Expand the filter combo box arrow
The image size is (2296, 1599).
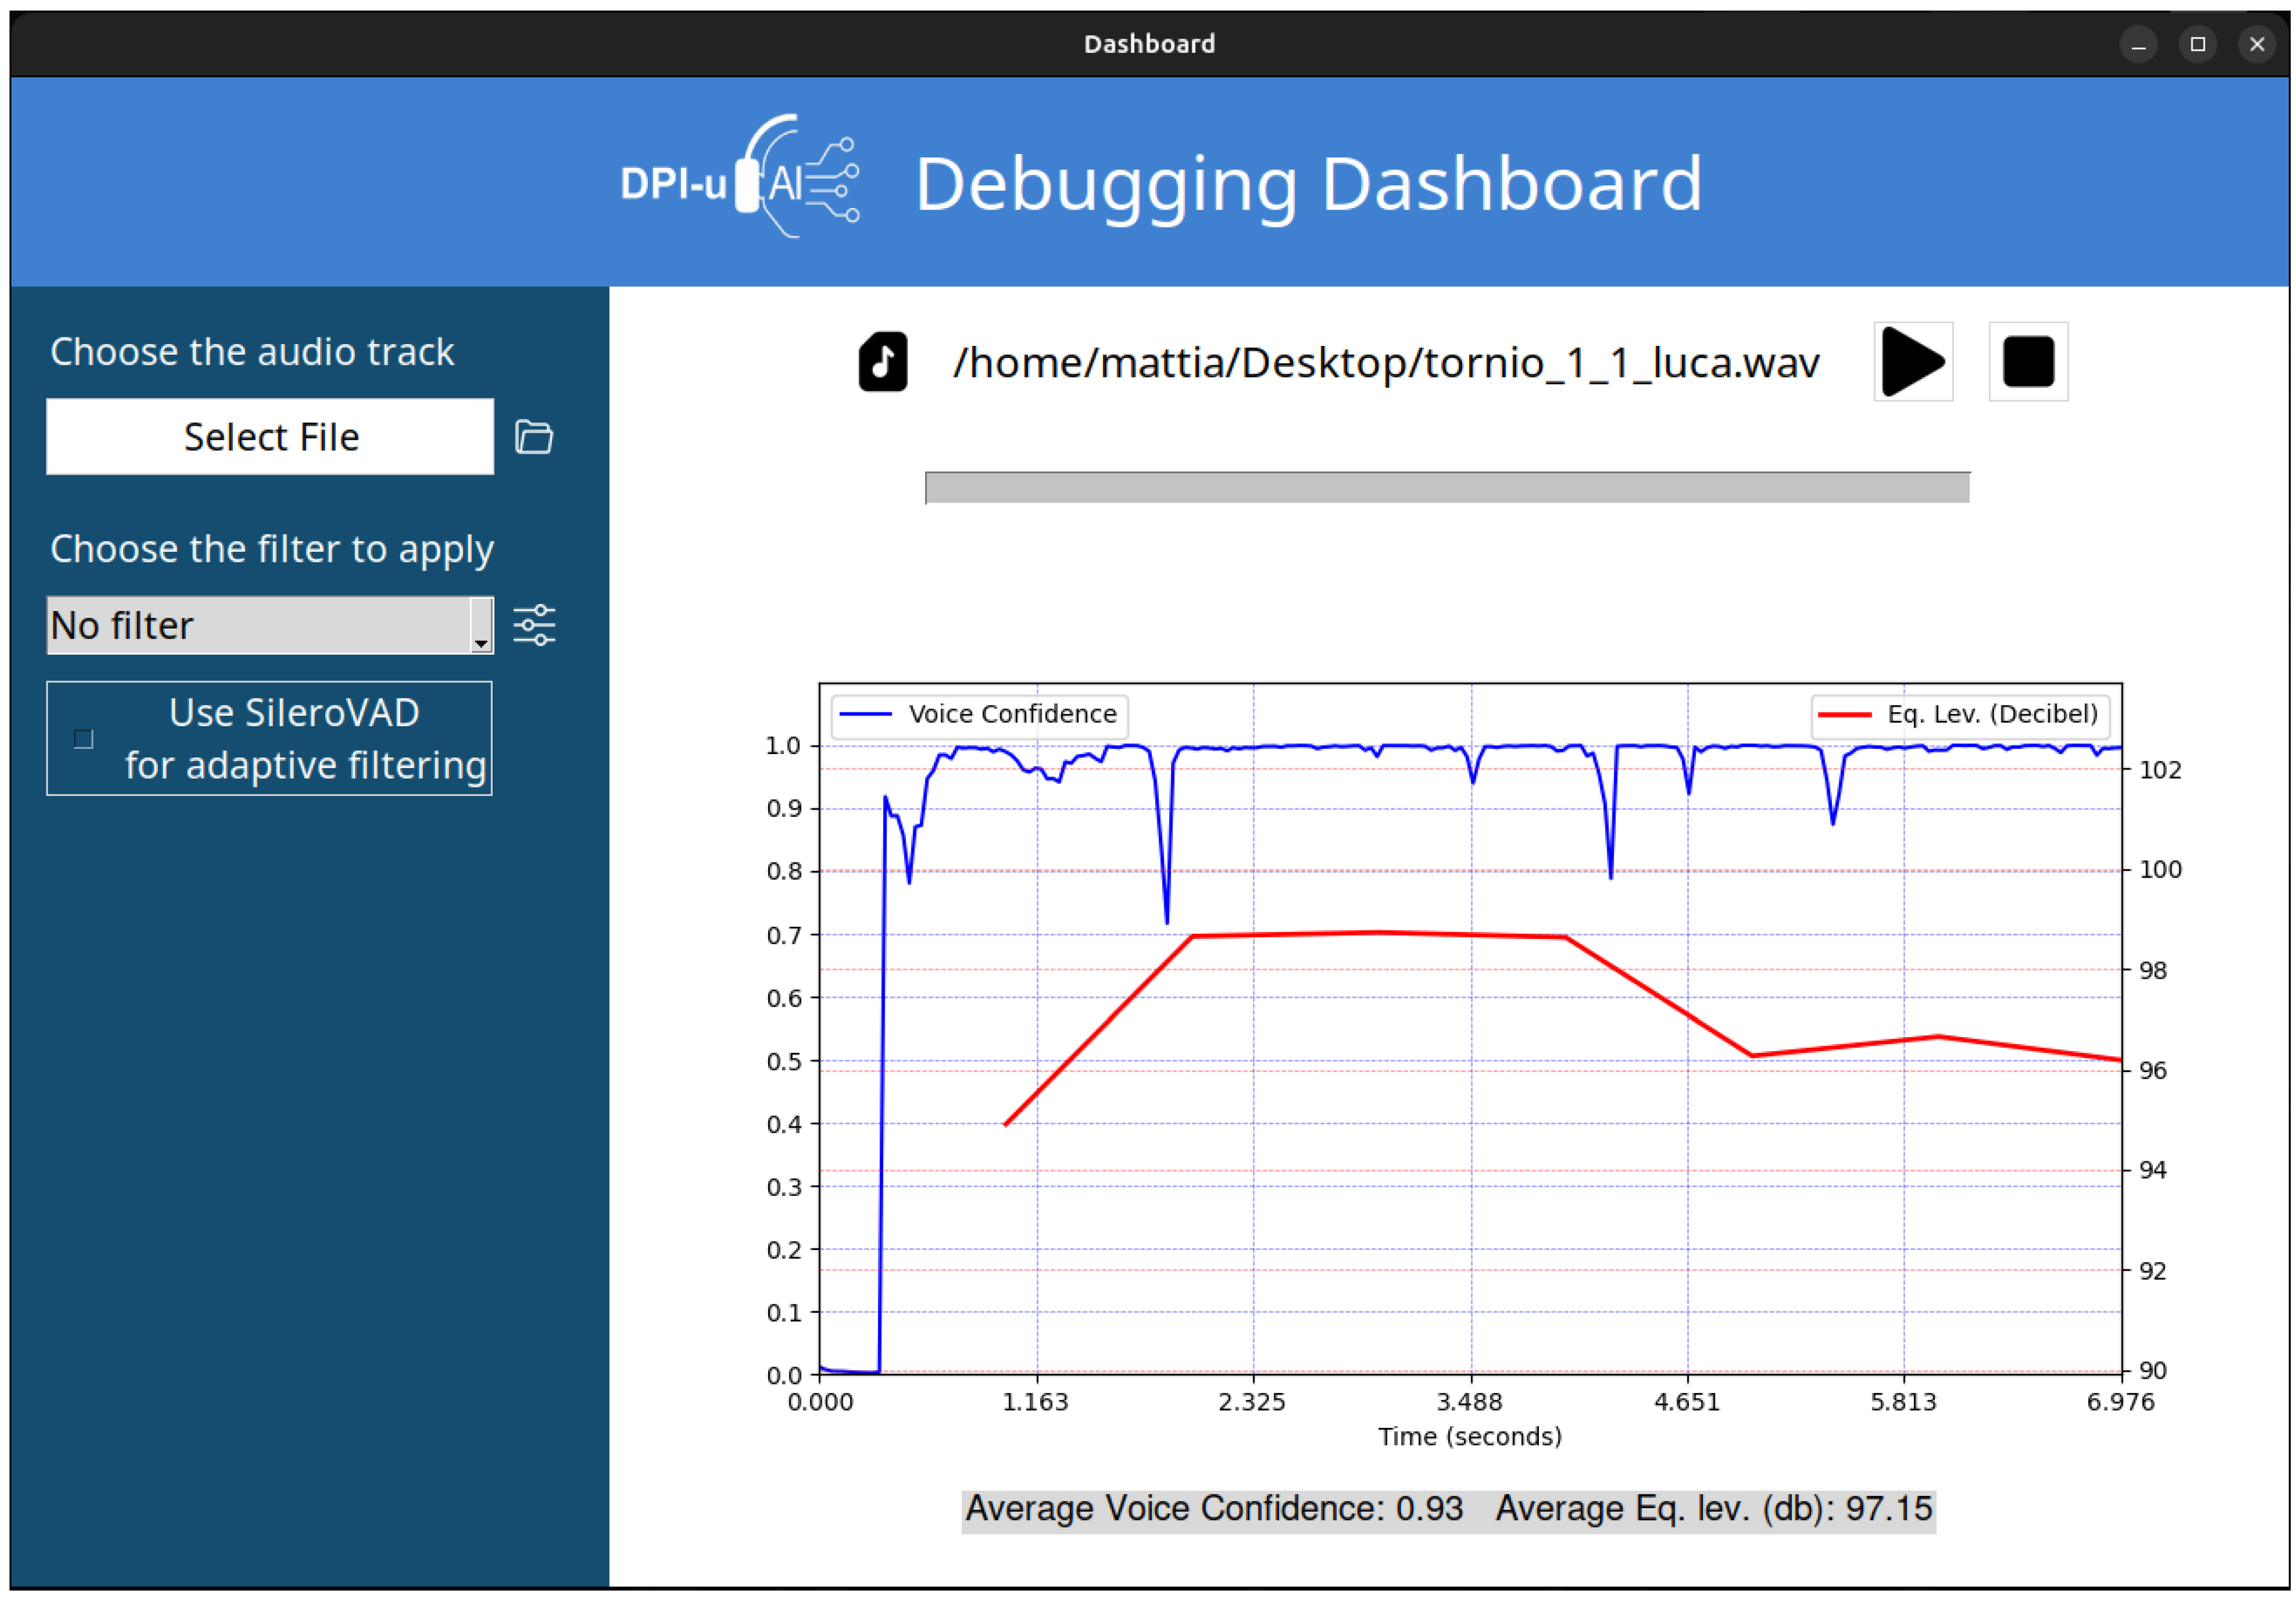coord(481,626)
